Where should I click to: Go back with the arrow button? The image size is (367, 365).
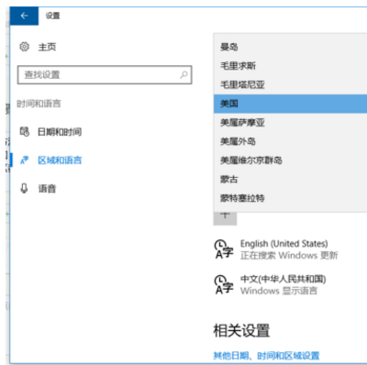tap(24, 16)
